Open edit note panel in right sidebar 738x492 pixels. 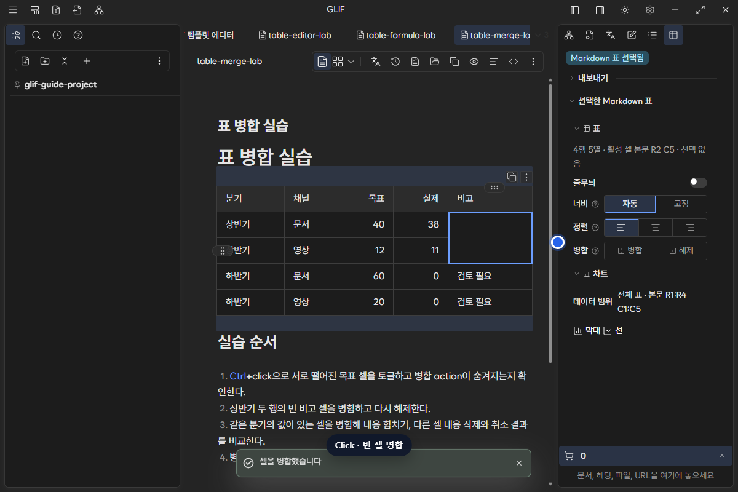pyautogui.click(x=632, y=35)
